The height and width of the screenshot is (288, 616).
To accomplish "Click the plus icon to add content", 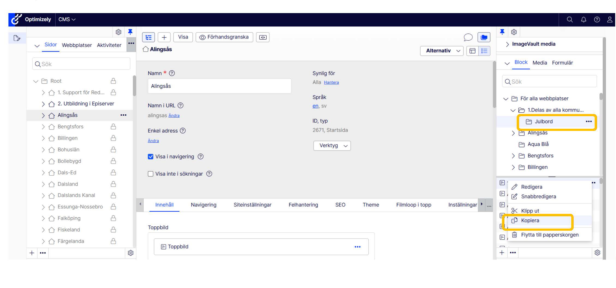I will click(164, 37).
